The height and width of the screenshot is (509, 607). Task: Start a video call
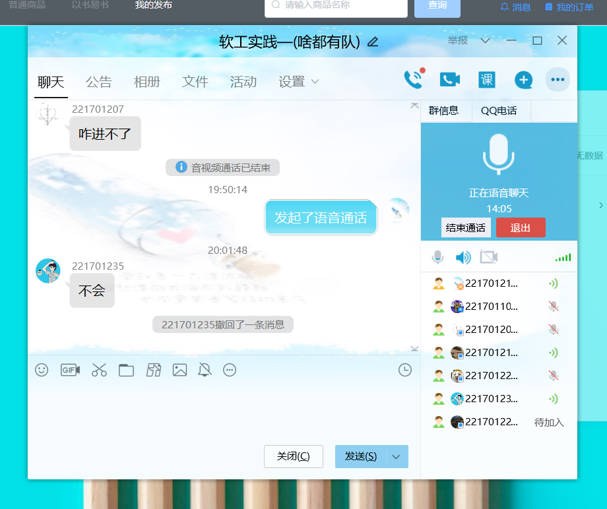(x=449, y=79)
